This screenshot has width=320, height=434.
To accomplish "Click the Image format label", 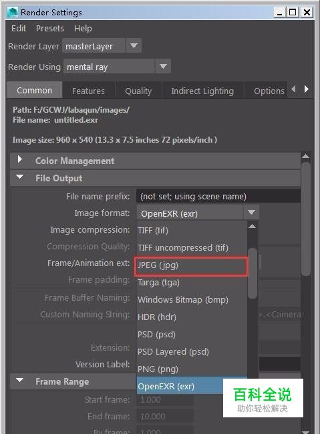I will coord(102,213).
